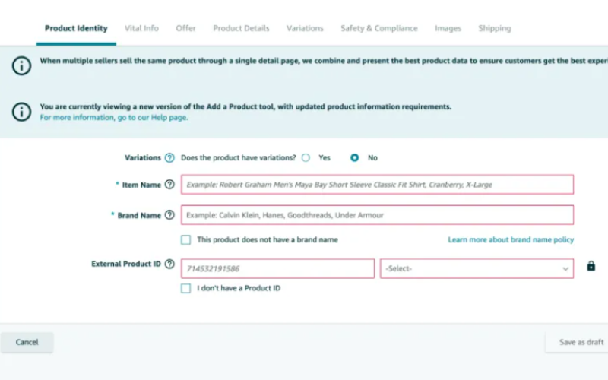Click the padlock icon beside product ID type

591,266
